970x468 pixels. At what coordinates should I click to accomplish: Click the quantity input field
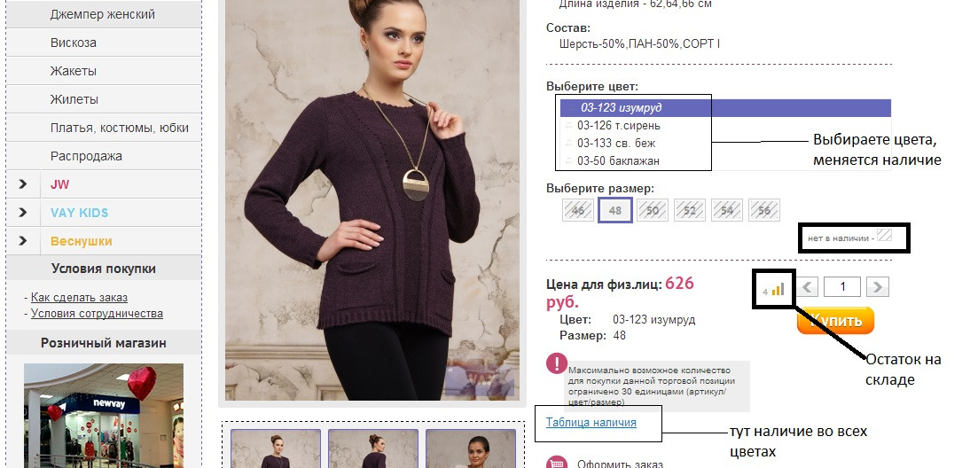[842, 287]
